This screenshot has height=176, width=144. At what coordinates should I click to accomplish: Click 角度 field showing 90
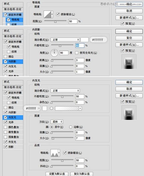pos(64,53)
